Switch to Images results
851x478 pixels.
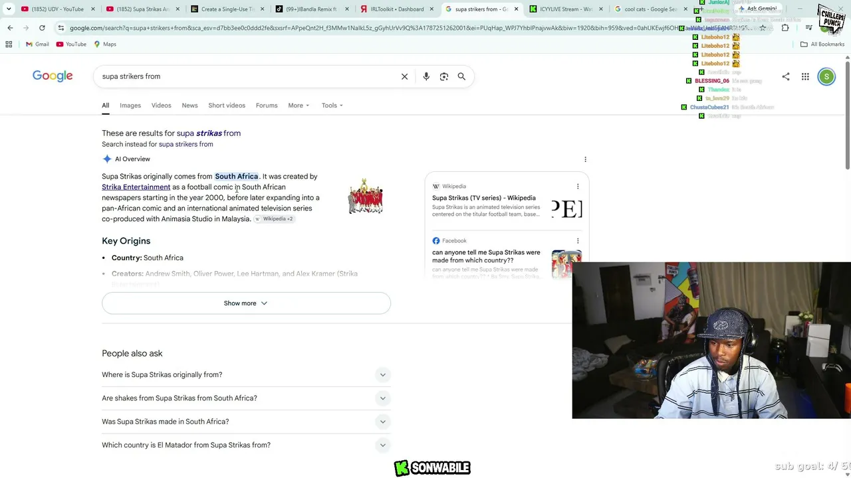(x=130, y=106)
